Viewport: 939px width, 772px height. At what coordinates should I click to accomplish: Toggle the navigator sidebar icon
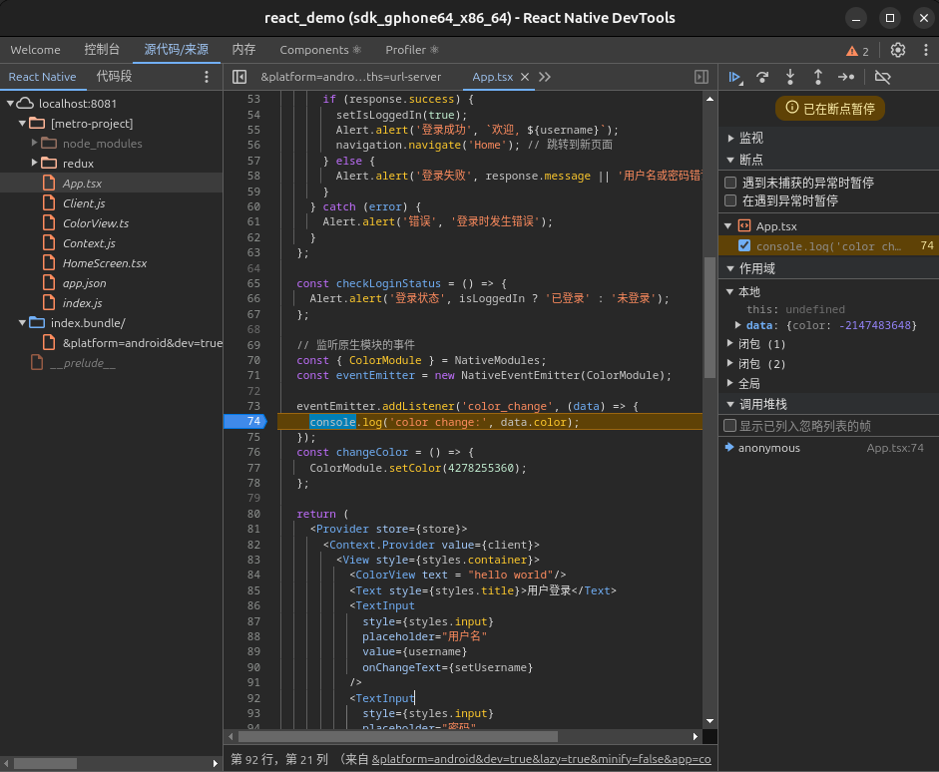click(x=238, y=77)
